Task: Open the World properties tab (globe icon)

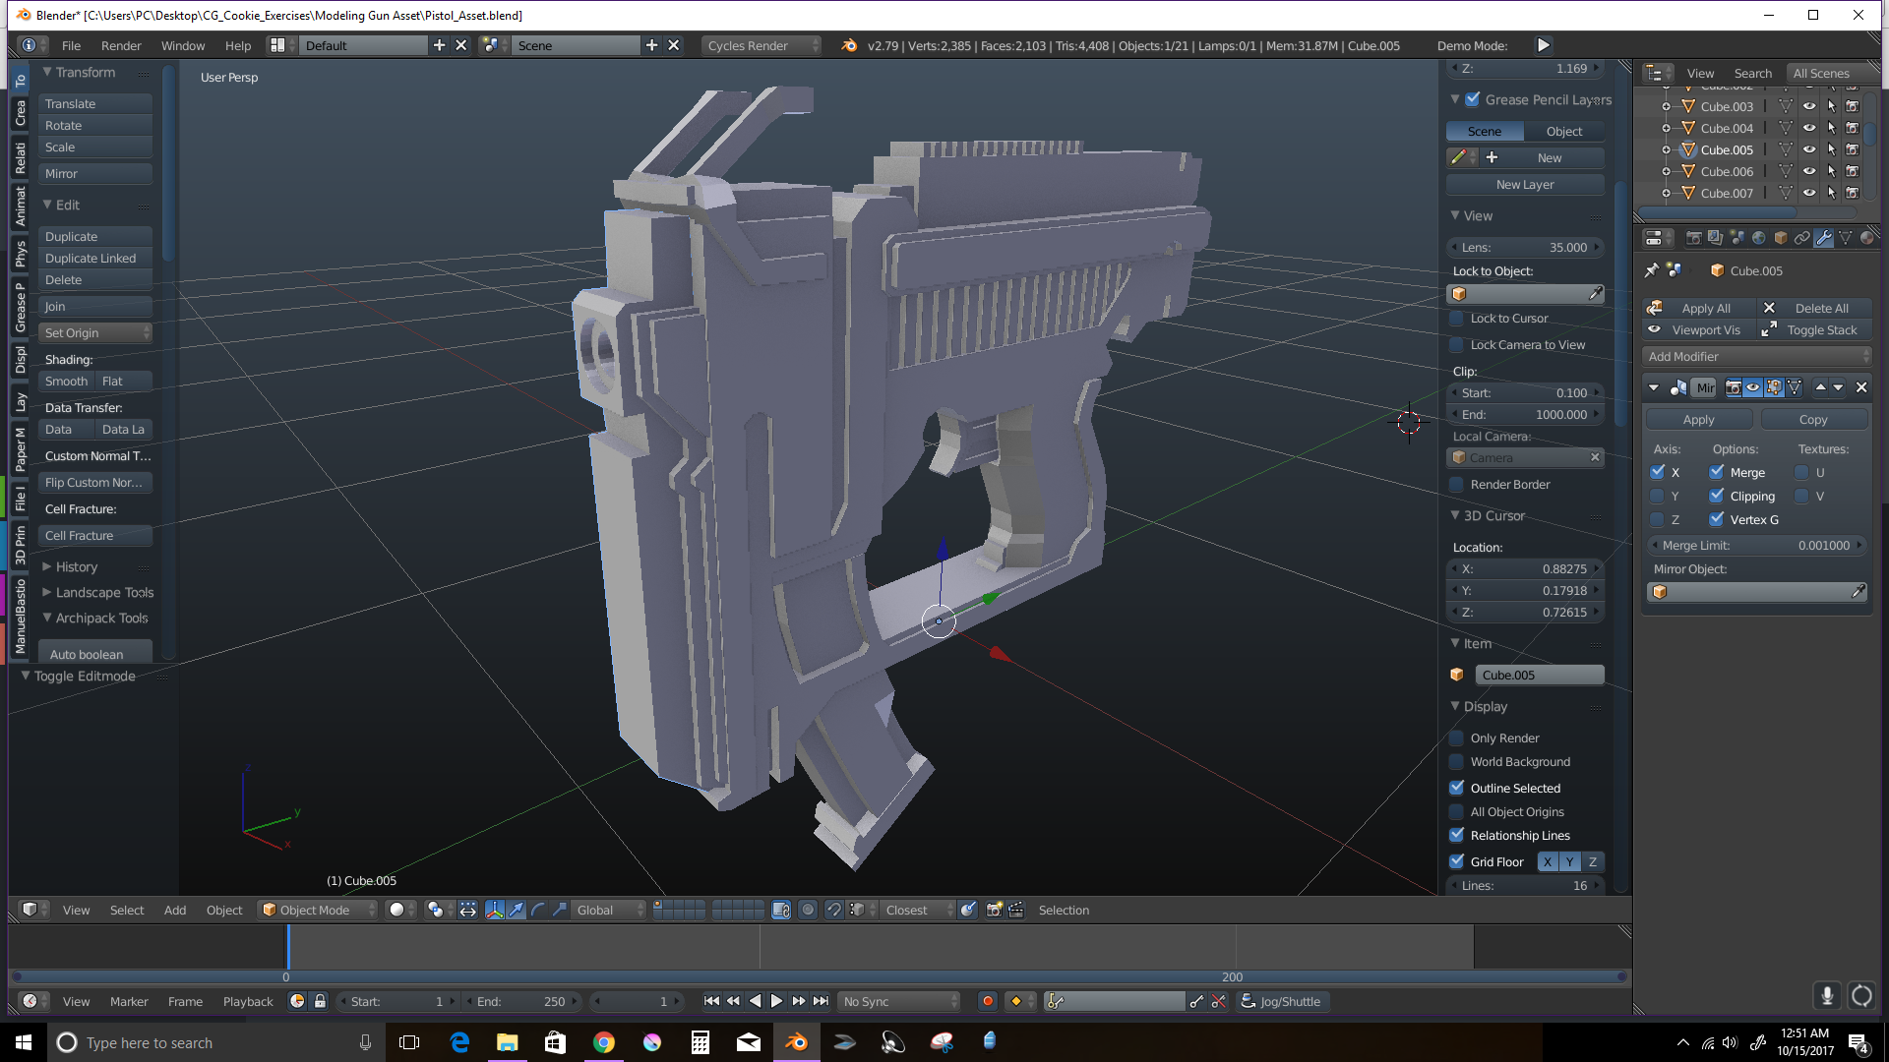Action: point(1758,238)
